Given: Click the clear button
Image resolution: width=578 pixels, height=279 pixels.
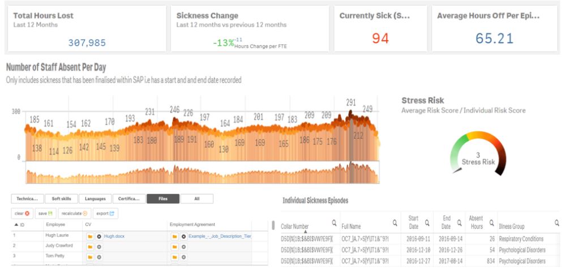Looking at the screenshot, I should 22,213.
